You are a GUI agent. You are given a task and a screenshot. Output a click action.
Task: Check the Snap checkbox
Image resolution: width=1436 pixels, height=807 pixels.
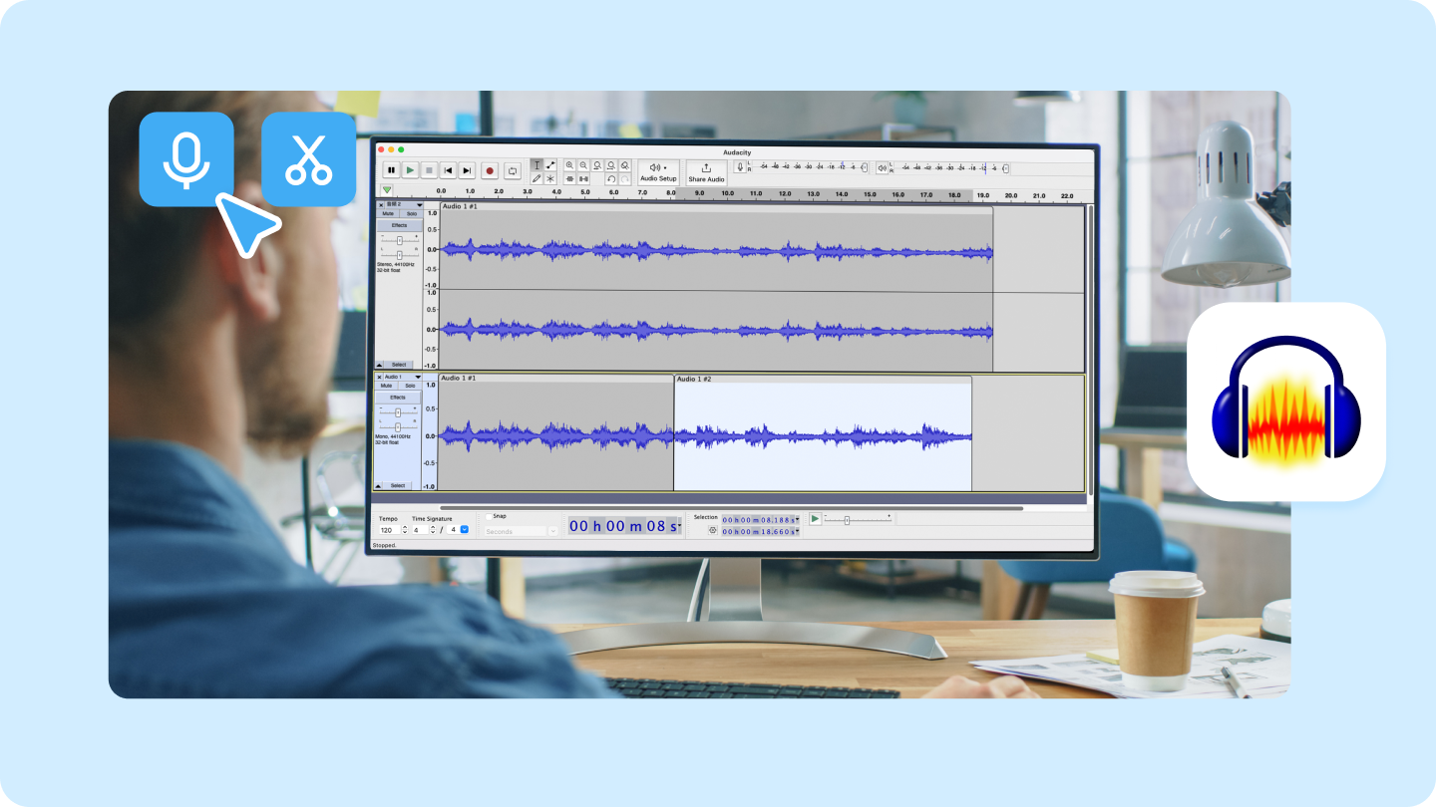coord(489,516)
